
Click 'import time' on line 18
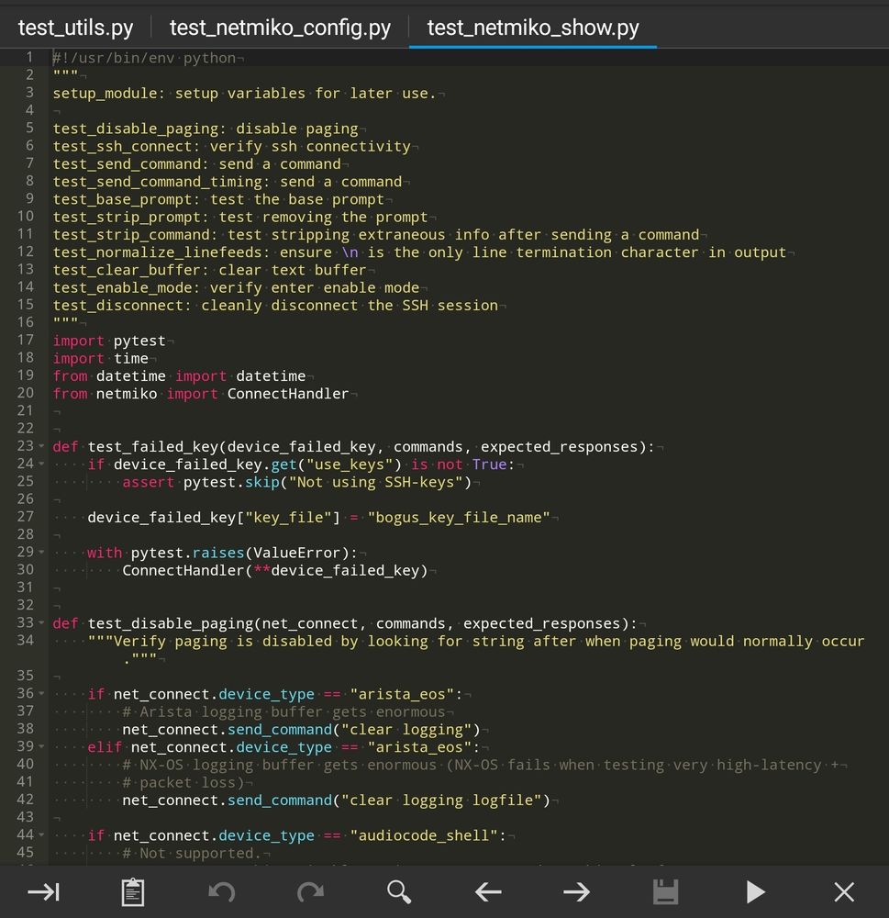tap(101, 358)
